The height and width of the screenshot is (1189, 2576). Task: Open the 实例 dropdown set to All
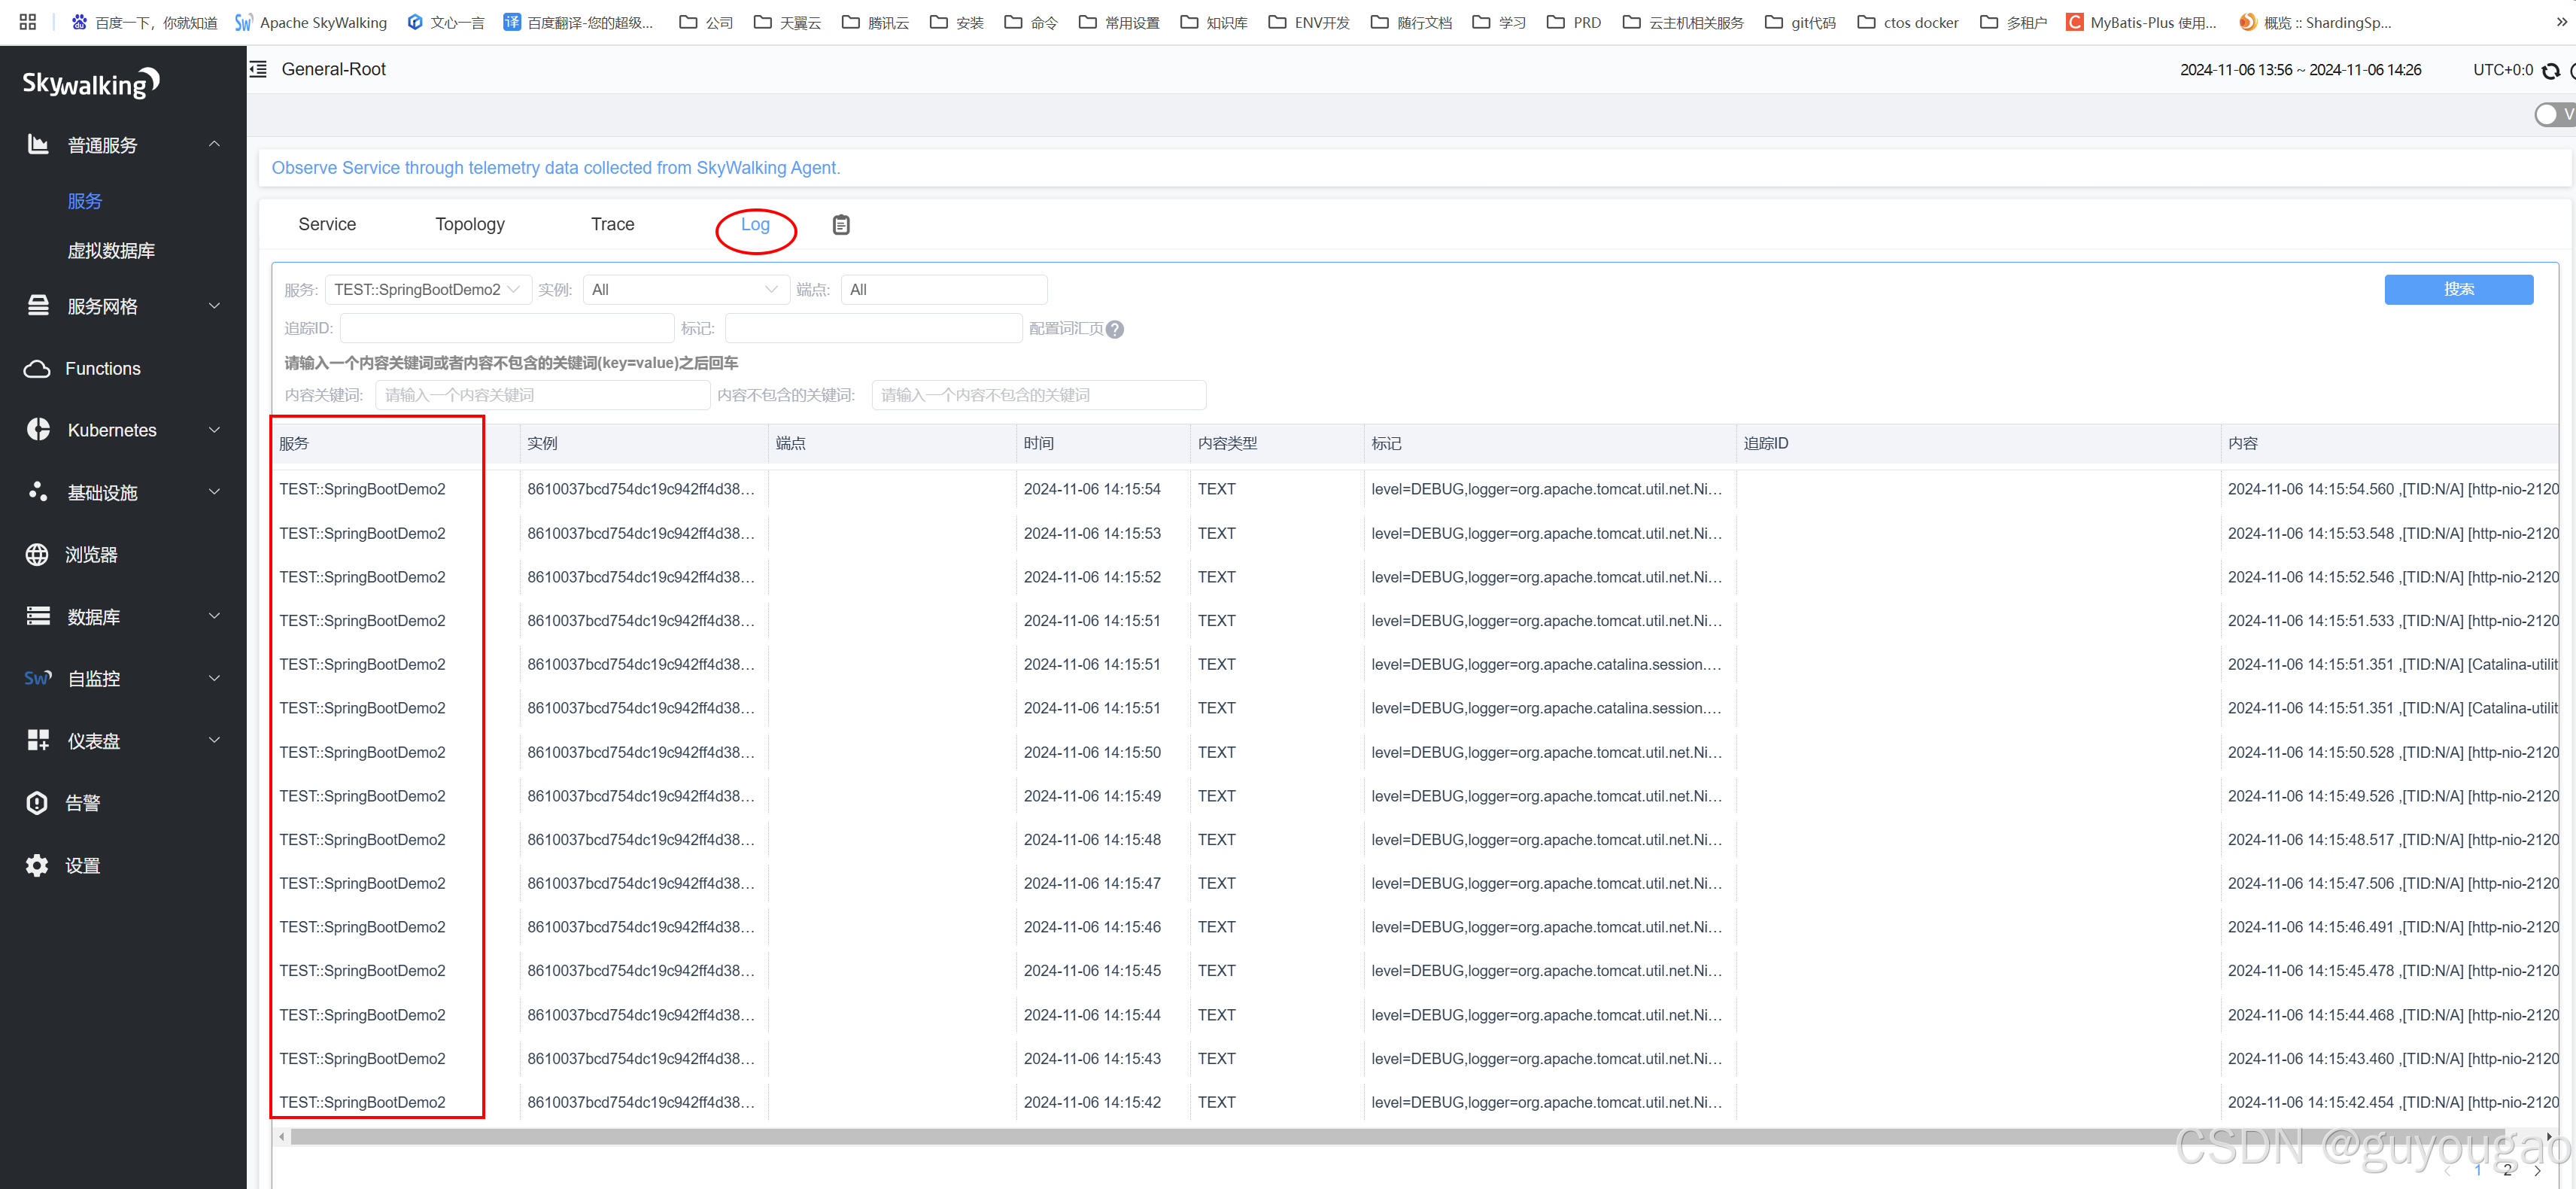(x=685, y=289)
